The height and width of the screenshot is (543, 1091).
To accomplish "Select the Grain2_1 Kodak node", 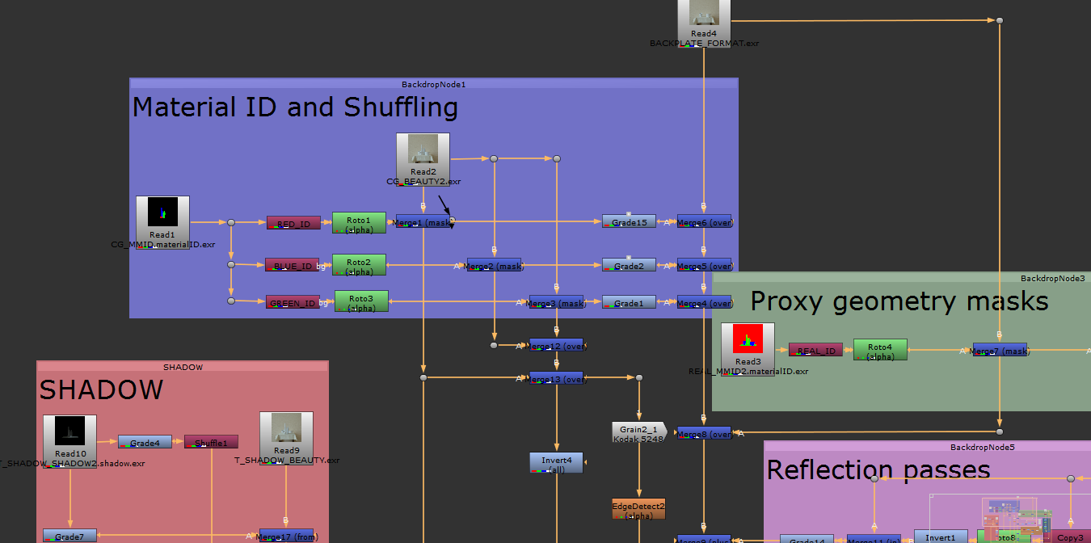I will point(638,432).
